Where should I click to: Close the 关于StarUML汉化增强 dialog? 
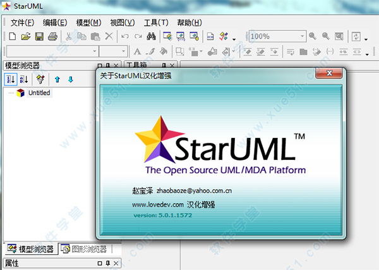point(328,73)
